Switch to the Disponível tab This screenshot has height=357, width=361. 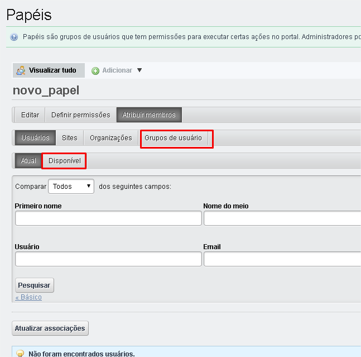65,161
